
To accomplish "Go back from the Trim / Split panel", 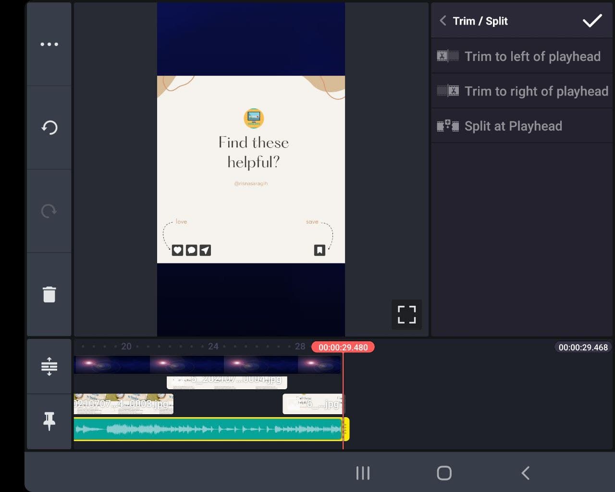I will [x=443, y=21].
